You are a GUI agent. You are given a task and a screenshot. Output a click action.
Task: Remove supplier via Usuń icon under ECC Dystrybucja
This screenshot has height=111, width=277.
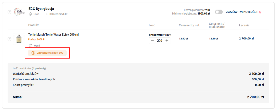click(x=31, y=14)
